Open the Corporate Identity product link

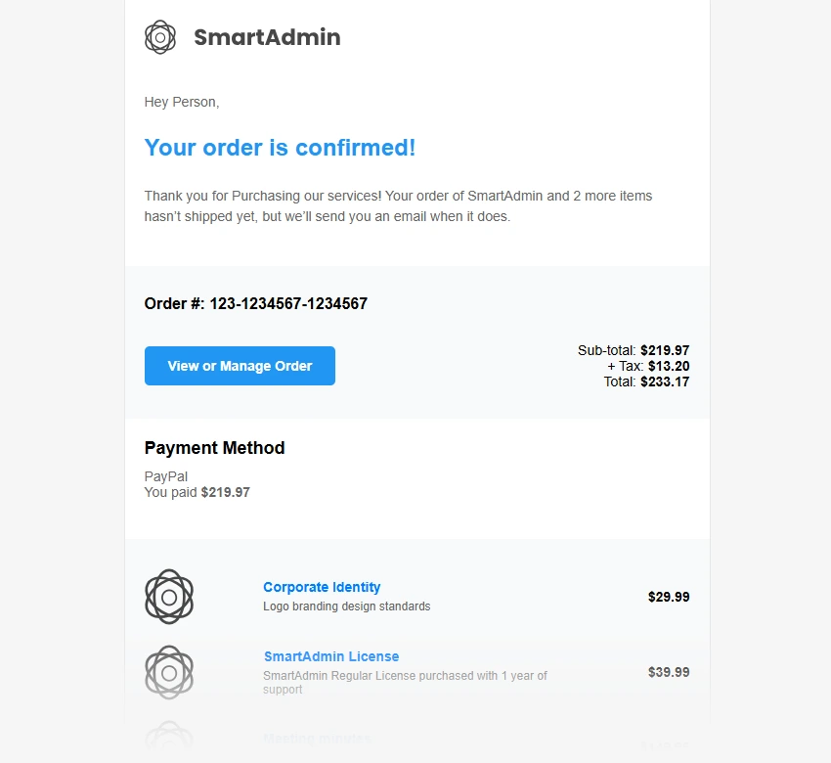click(322, 587)
